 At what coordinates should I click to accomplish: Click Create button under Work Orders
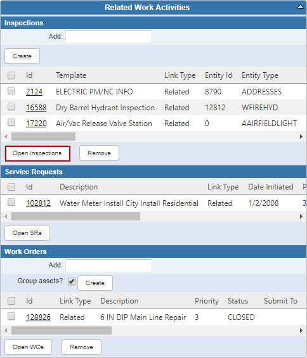[x=95, y=283]
